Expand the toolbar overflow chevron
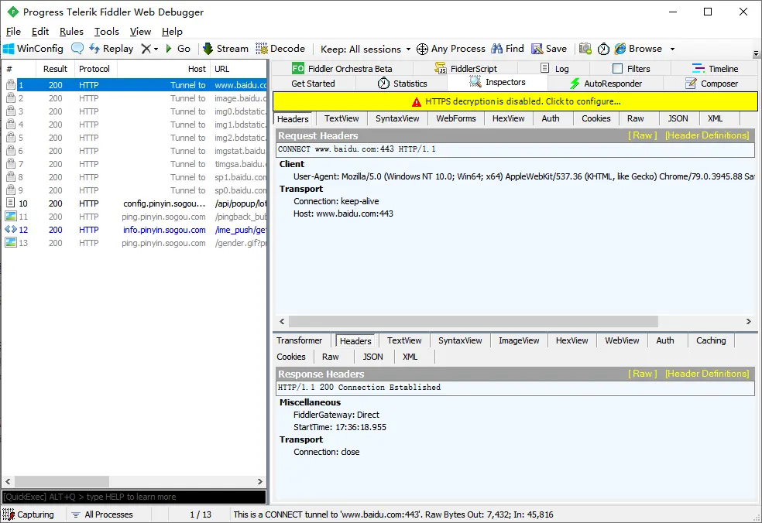This screenshot has height=523, width=762. point(756,53)
